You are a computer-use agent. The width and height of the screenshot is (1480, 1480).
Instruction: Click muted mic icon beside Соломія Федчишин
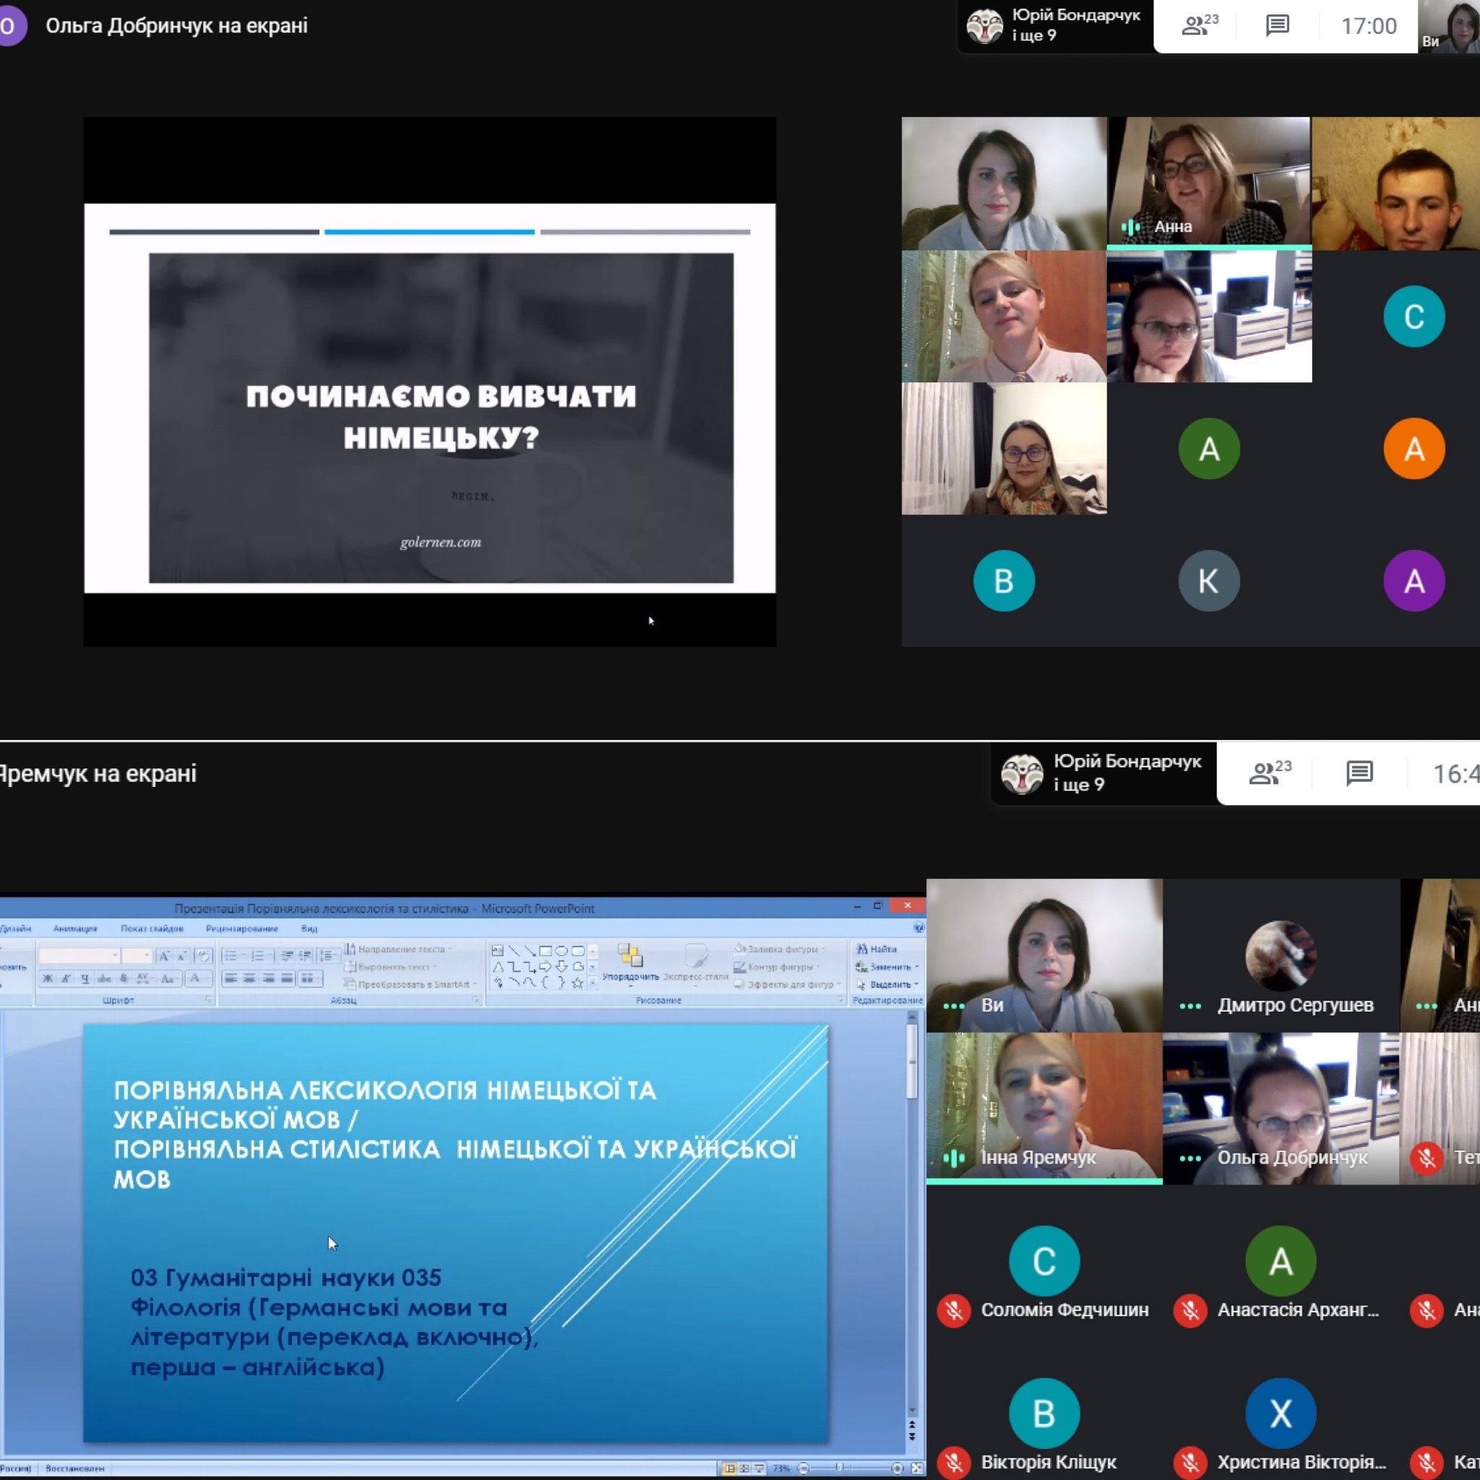pyautogui.click(x=954, y=1310)
